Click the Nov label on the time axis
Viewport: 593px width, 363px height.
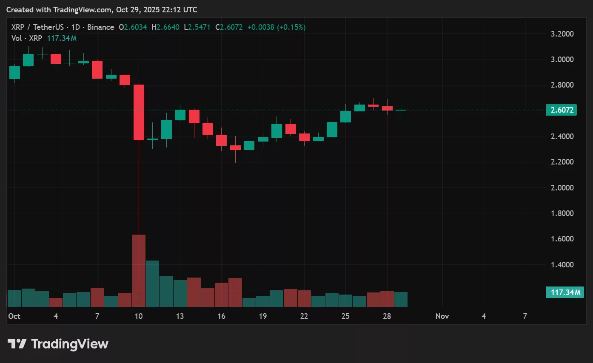coord(442,316)
